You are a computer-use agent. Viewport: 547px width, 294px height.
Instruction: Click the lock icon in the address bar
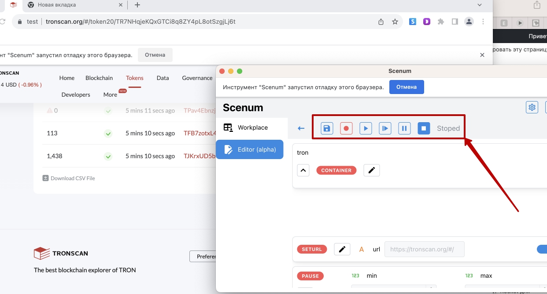click(x=19, y=22)
